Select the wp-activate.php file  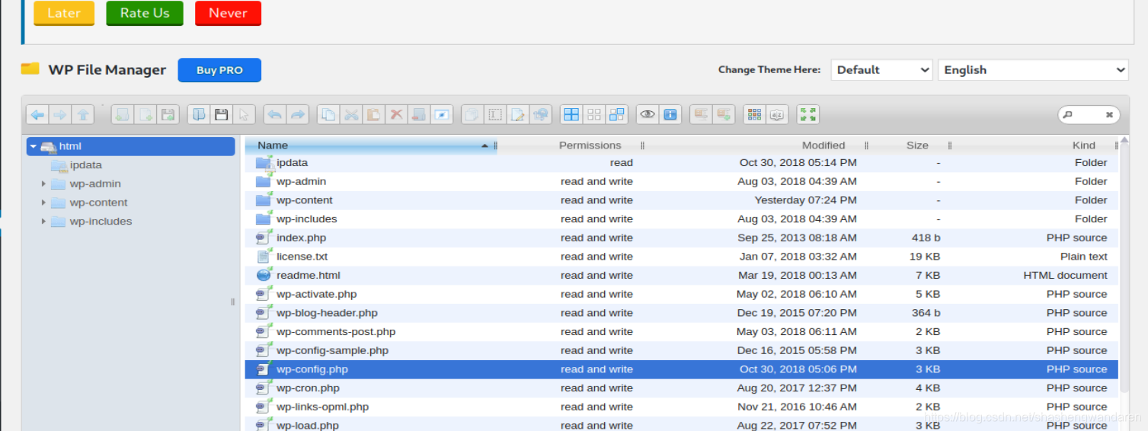(x=682, y=294)
